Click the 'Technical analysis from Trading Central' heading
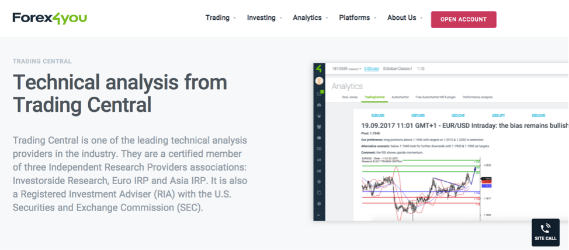Image resolution: width=569 pixels, height=250 pixels. coord(120,94)
